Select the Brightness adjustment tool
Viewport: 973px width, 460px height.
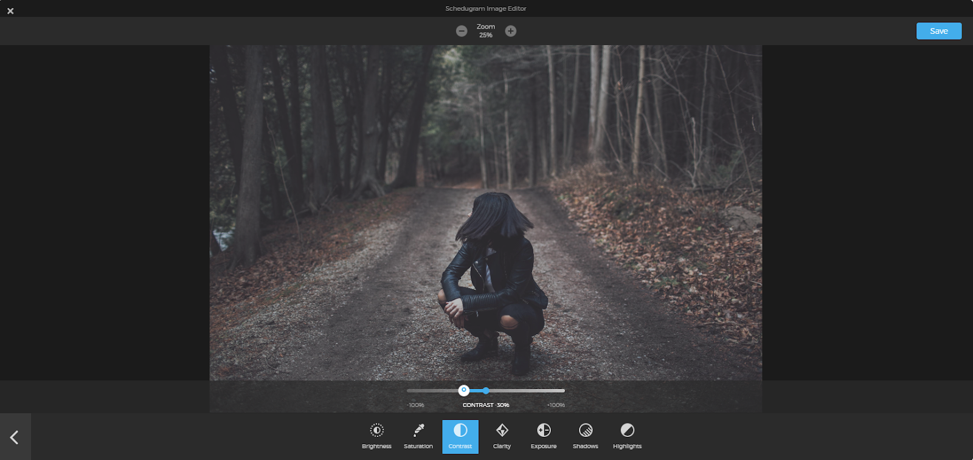pos(376,436)
